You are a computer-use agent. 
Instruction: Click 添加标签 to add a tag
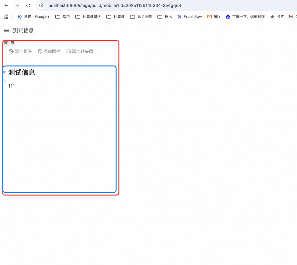pyautogui.click(x=21, y=51)
